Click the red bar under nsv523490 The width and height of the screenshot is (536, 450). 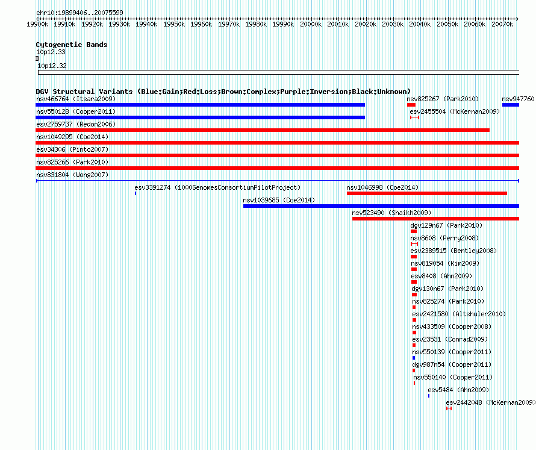436,219
